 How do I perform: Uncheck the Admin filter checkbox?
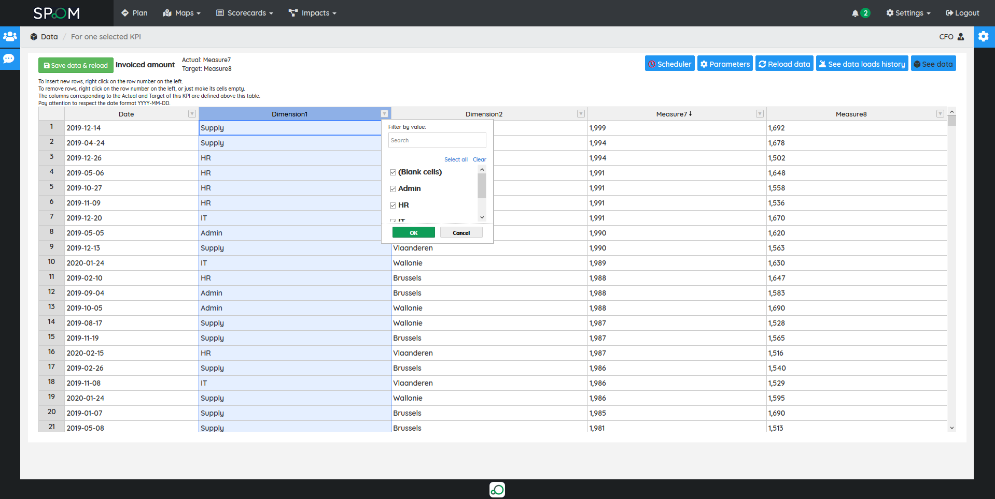coord(393,189)
